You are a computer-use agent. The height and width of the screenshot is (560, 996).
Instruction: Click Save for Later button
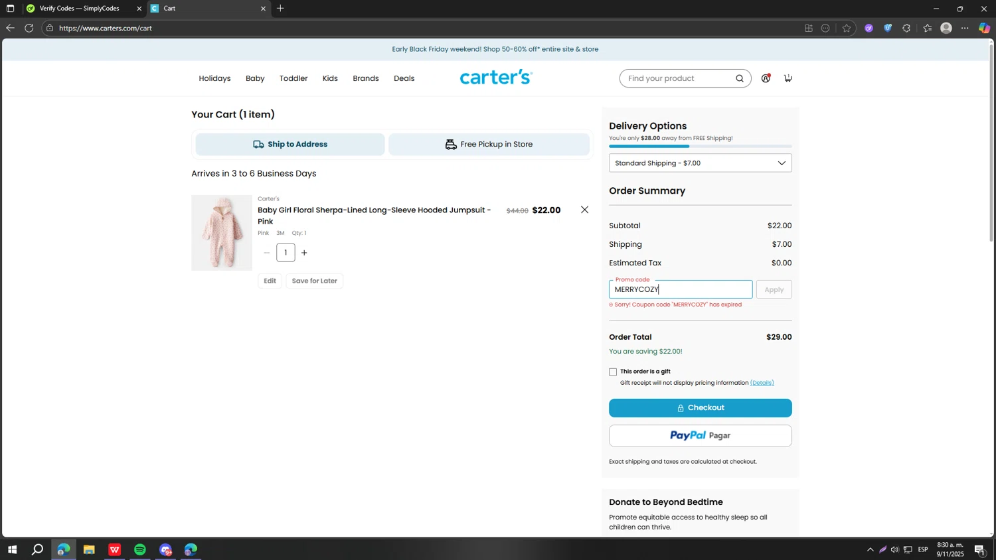(x=315, y=281)
